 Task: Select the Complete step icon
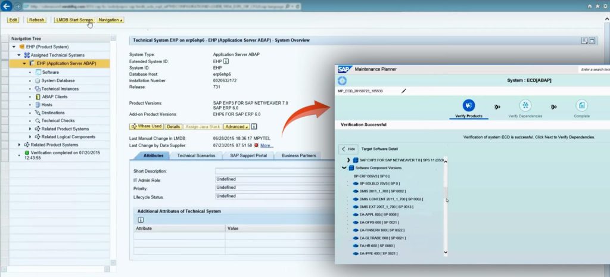tap(581, 105)
